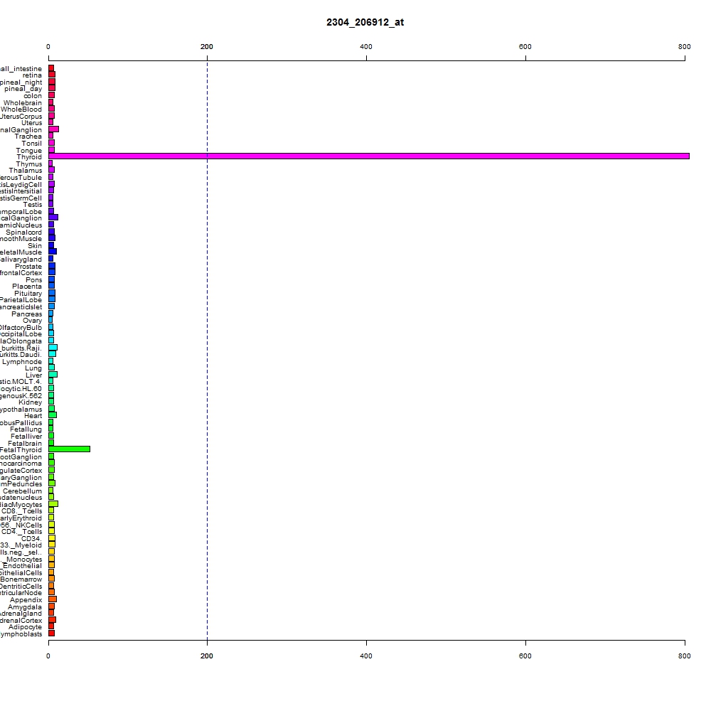The height and width of the screenshot is (711, 711).
Task: Click the Appendix orange bar
Action: (x=53, y=599)
